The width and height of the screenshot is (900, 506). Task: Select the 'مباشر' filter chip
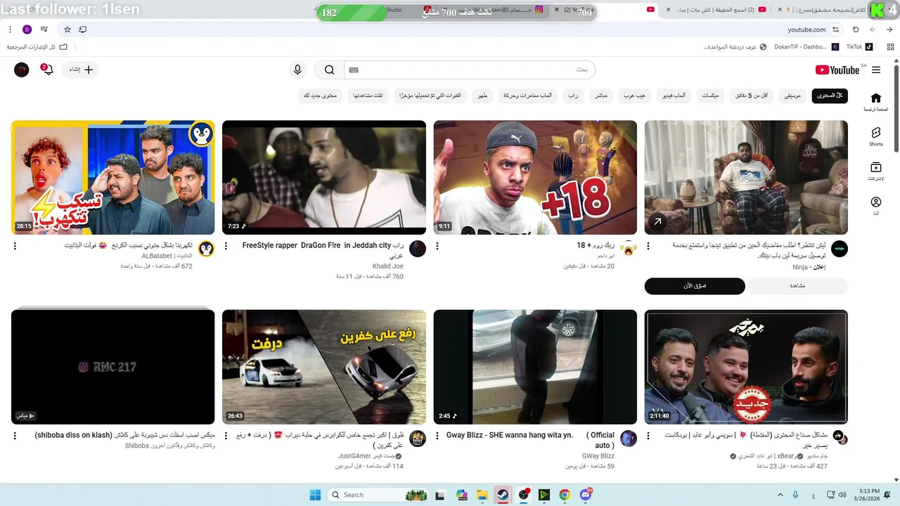pyautogui.click(x=600, y=96)
